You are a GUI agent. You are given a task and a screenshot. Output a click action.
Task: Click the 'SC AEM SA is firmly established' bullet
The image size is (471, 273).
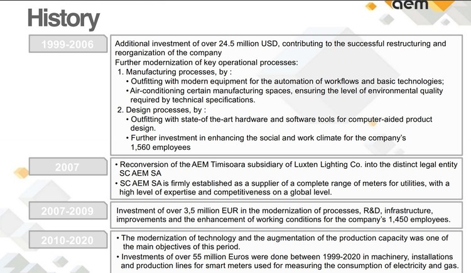283,188
